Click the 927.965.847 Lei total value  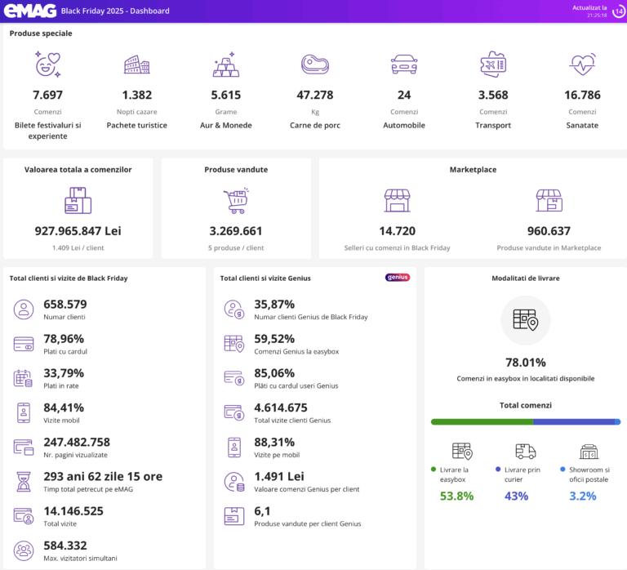78,231
